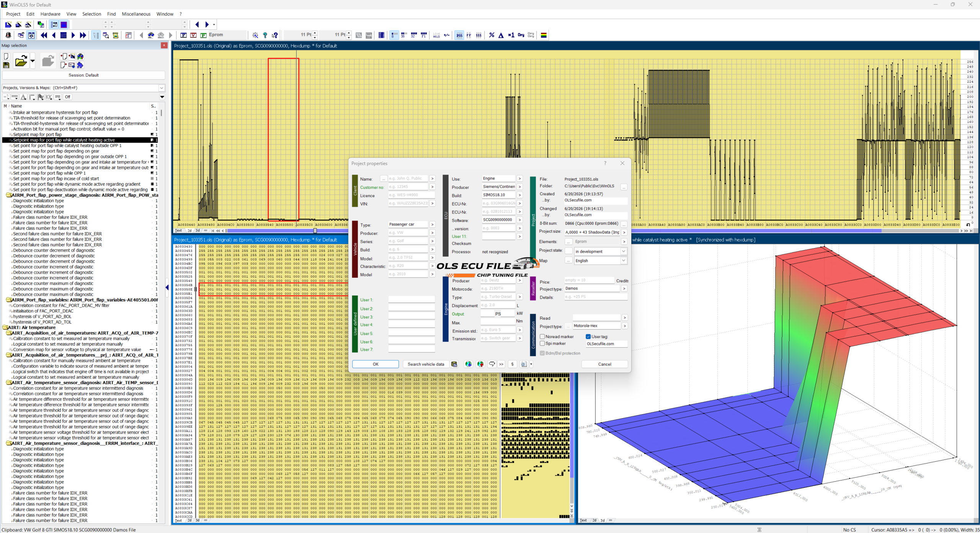Click the blue puzzle piece plugin icon
This screenshot has height=533, width=980.
coord(80,65)
